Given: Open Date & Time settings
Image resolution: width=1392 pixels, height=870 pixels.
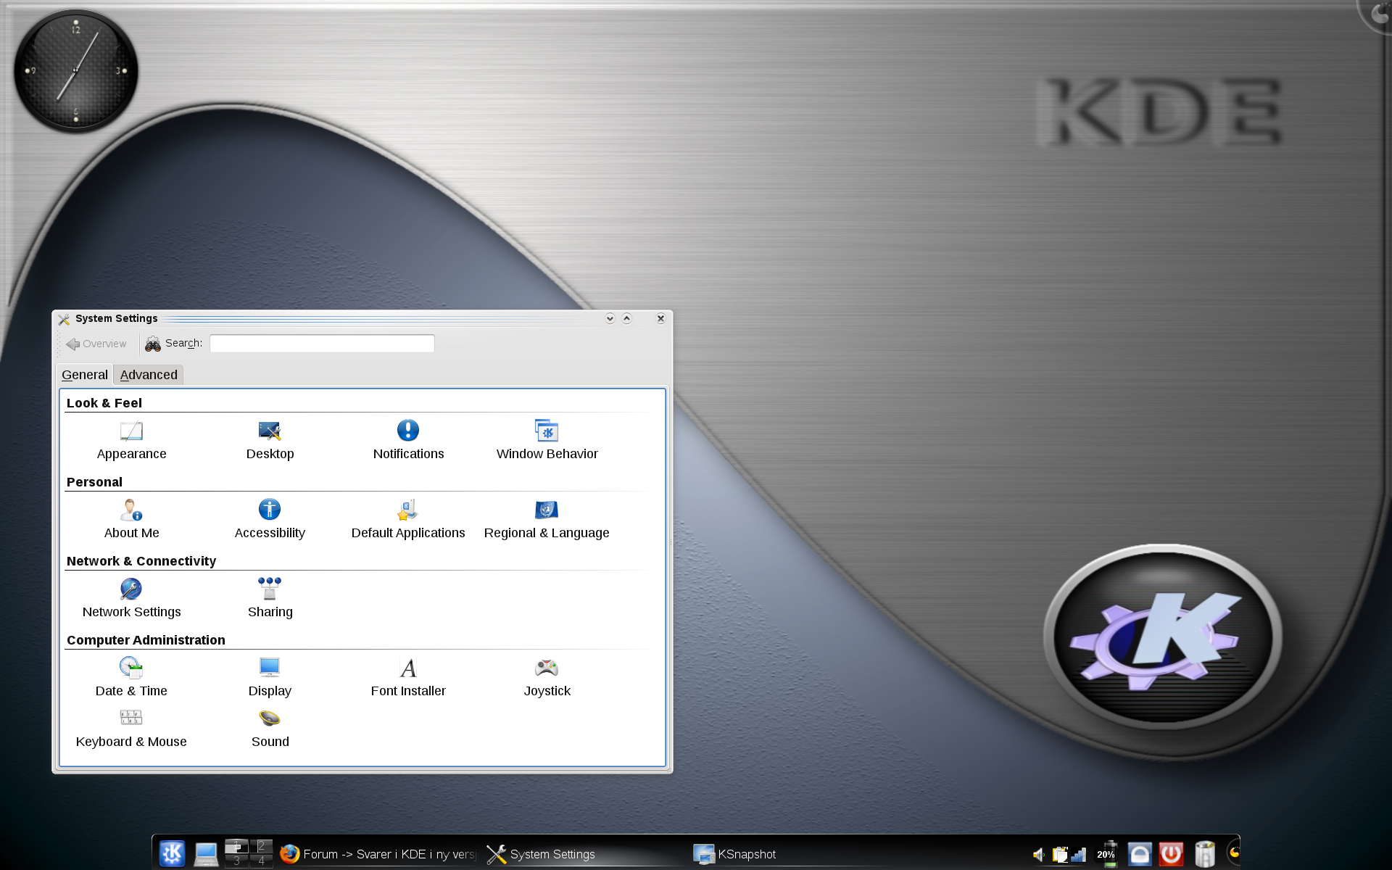Looking at the screenshot, I should tap(131, 678).
